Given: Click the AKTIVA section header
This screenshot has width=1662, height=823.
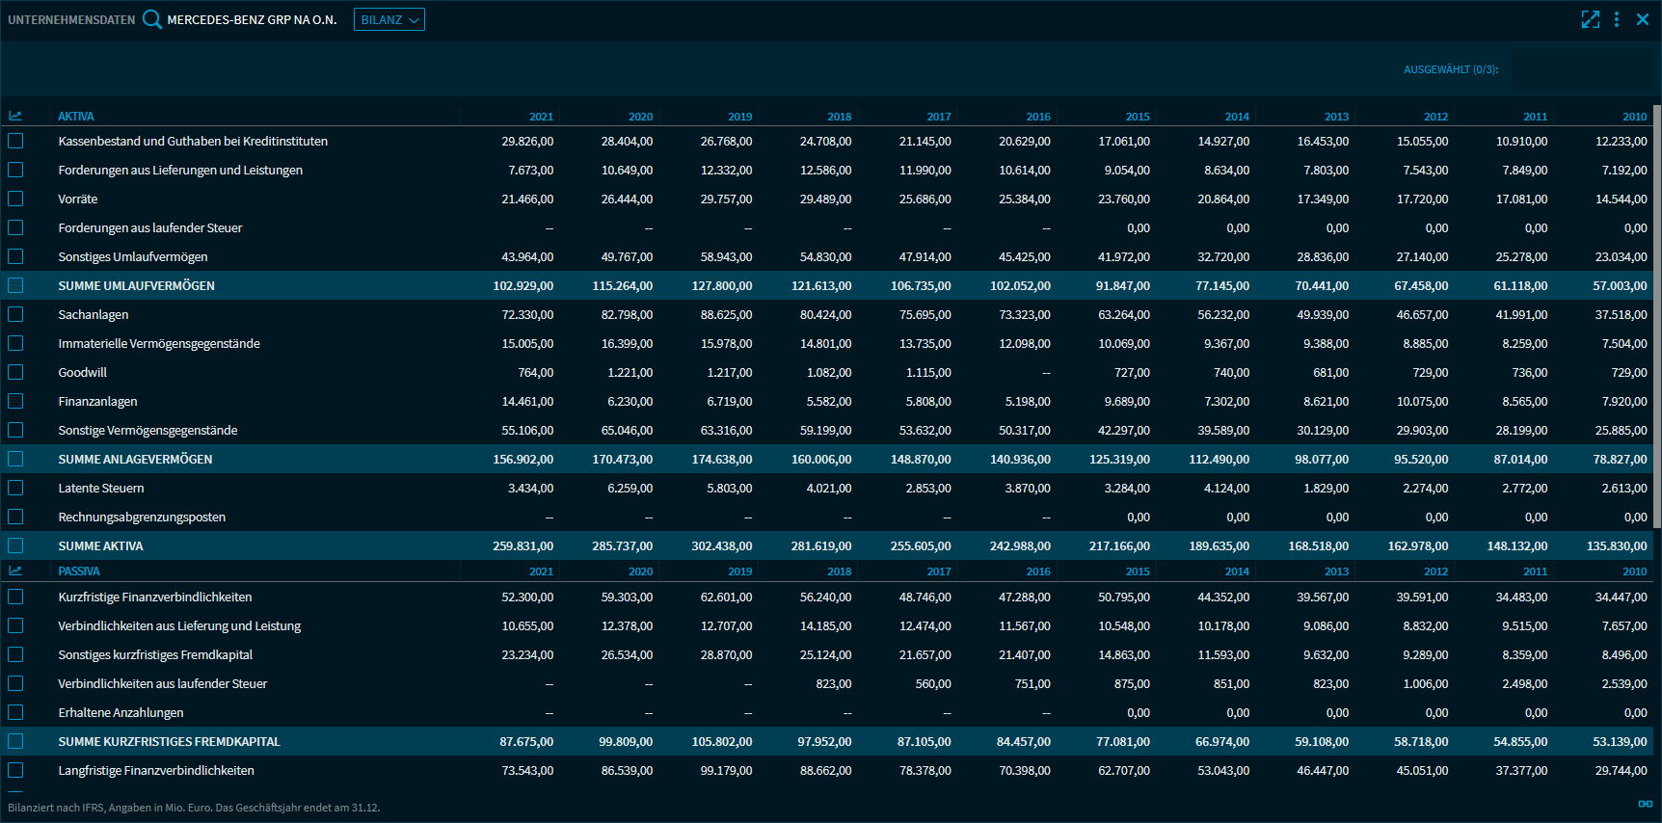Looking at the screenshot, I should click(x=76, y=117).
